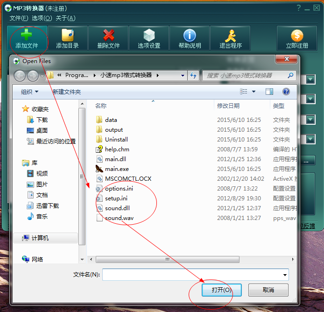Go forward with the dialog Forward arrow

click(33, 76)
